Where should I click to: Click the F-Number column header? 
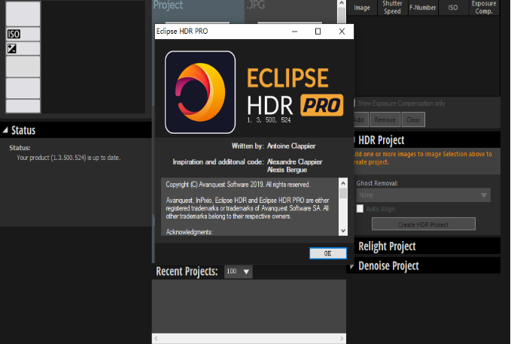(422, 8)
